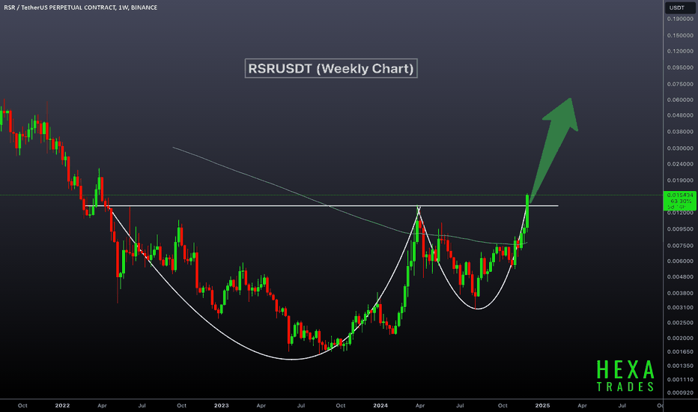Screen dimensions: 698x412
Task: Click the 0.048000 price axis label
Action: point(680,115)
